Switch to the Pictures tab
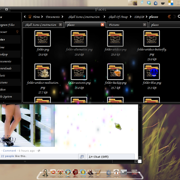The image size is (180, 180). pyautogui.click(x=127, y=25)
